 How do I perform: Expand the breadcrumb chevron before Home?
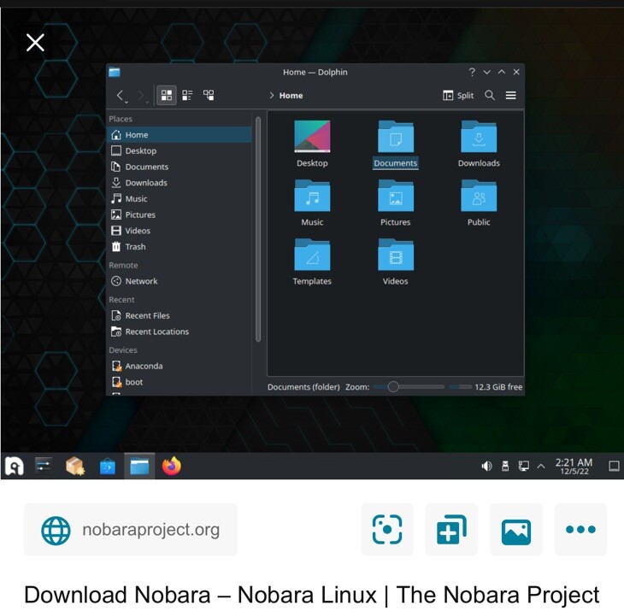point(272,96)
